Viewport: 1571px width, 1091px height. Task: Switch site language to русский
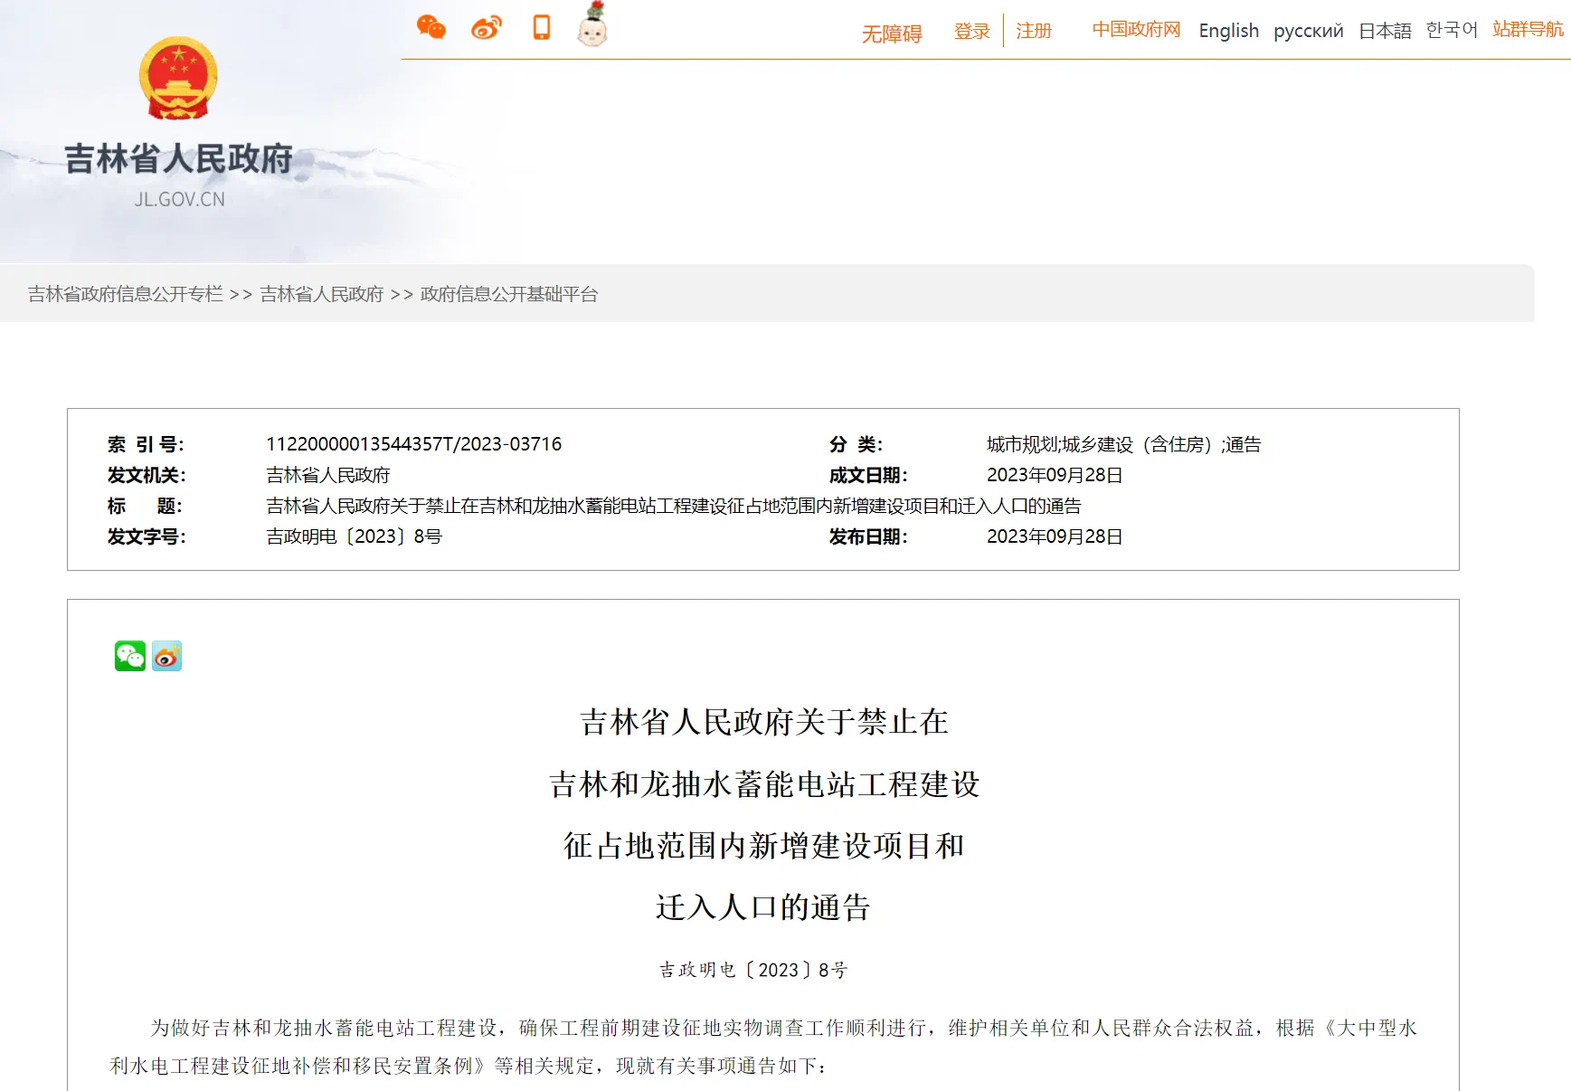pyautogui.click(x=1308, y=31)
